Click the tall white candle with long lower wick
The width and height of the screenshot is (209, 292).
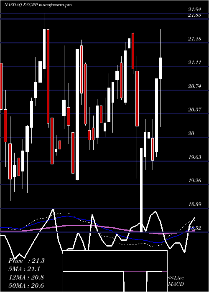point(141,190)
